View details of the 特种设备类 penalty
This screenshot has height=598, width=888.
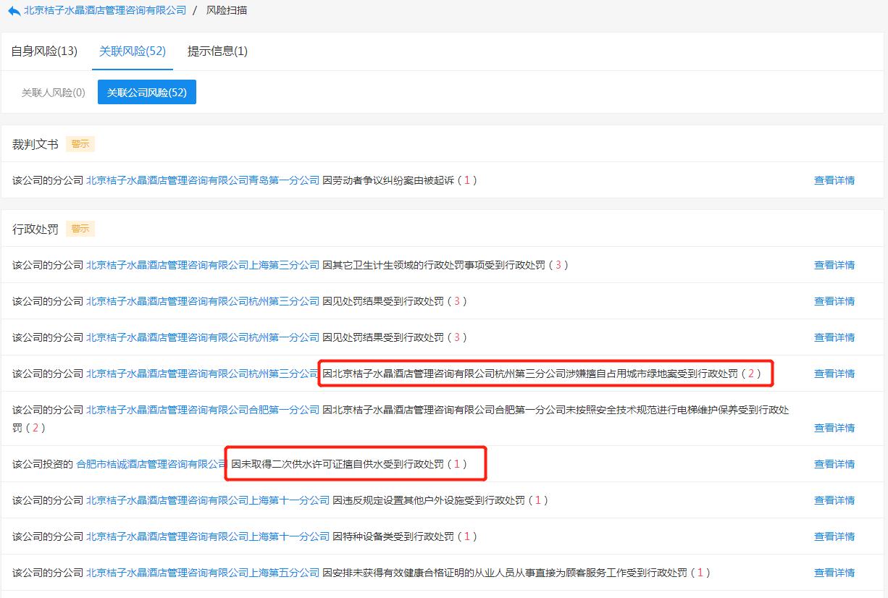tap(834, 536)
